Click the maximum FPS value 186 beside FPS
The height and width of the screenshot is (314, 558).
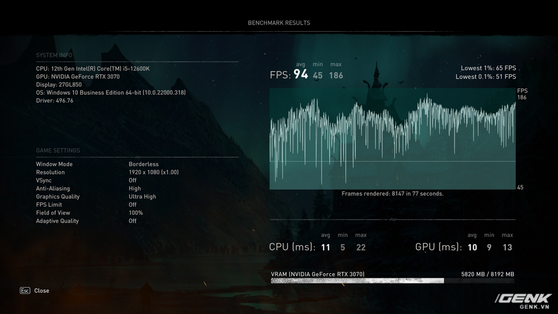(x=336, y=75)
